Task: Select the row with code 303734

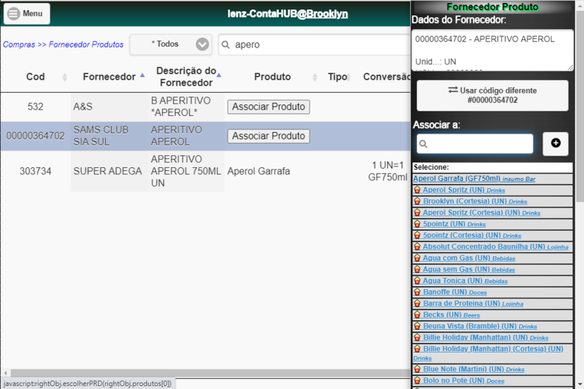Action: tap(205, 172)
